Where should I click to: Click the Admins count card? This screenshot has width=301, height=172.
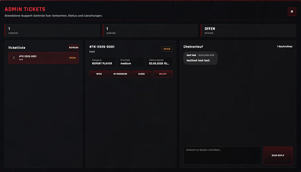[x=150, y=30]
